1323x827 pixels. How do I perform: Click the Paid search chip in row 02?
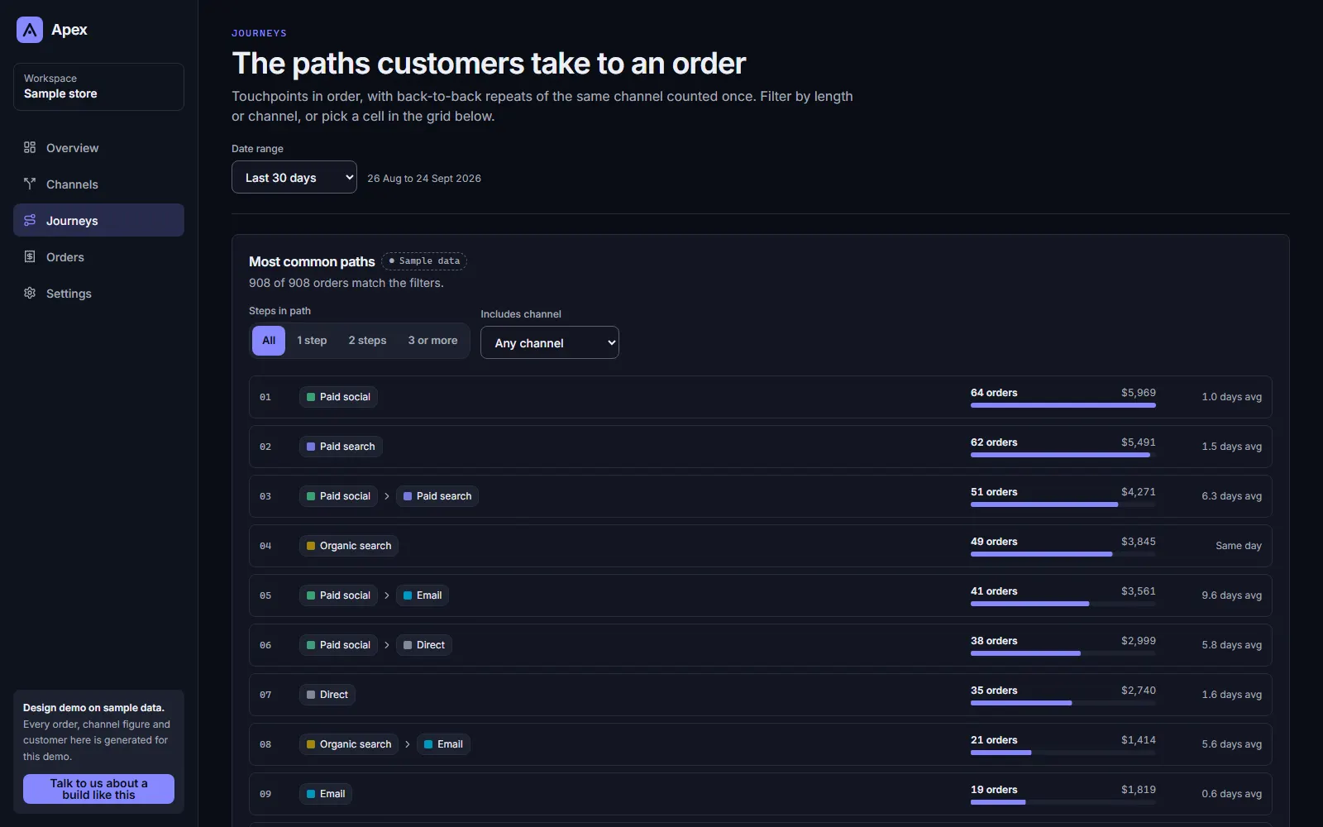point(341,447)
